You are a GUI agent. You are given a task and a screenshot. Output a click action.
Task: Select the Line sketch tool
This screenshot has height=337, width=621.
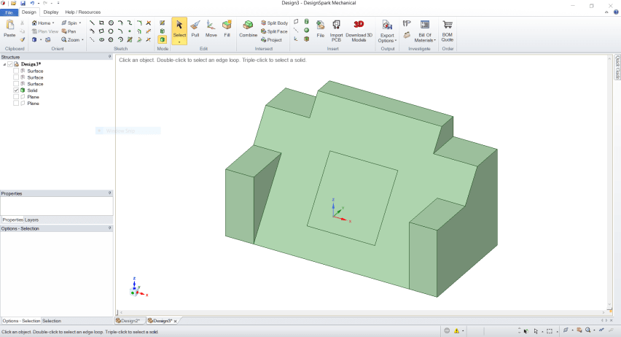click(92, 23)
